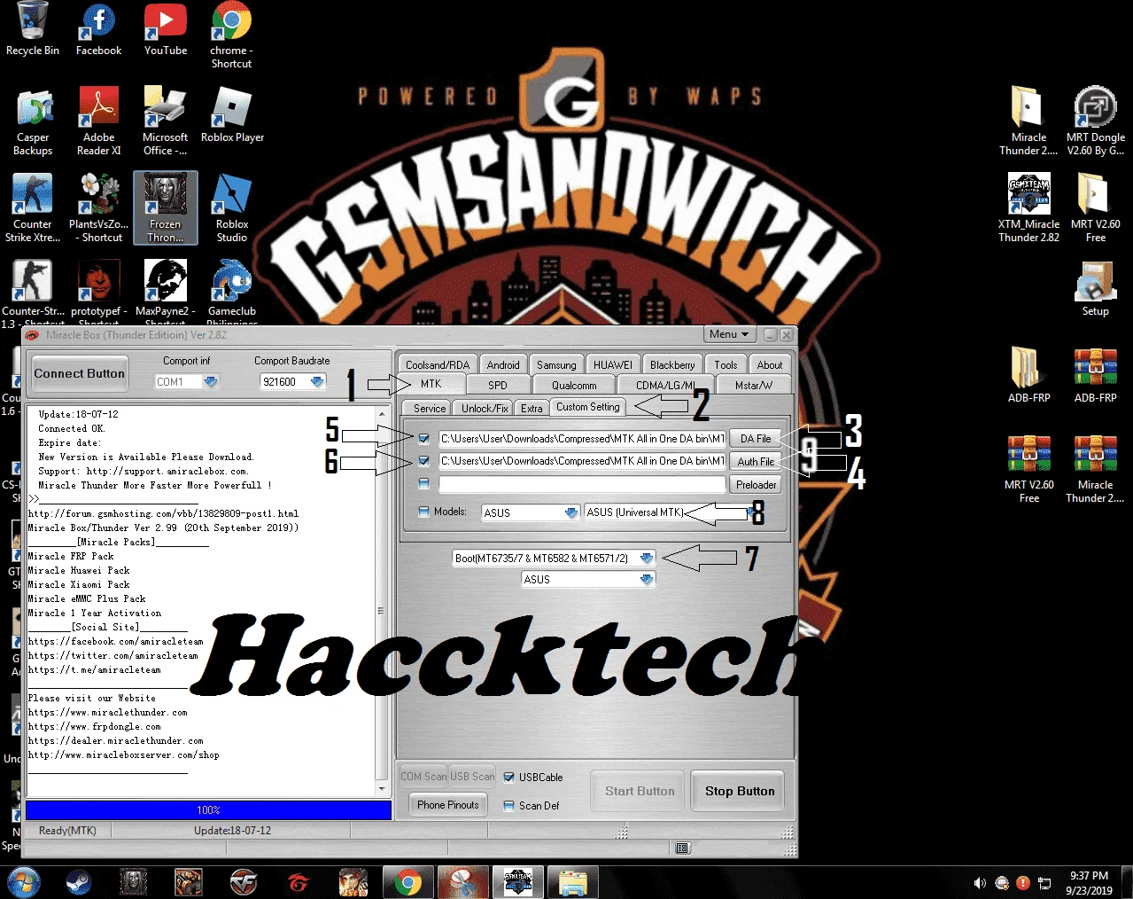Viewport: 1133px width, 899px height.
Task: Open the Roblox Studio desktop icon
Action: [232, 208]
